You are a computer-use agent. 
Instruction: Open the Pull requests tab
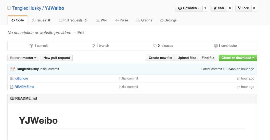[x=73, y=20]
